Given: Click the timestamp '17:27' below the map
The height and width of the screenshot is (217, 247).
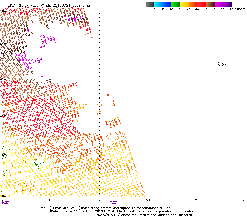Looking at the screenshot, I should (112, 203).
